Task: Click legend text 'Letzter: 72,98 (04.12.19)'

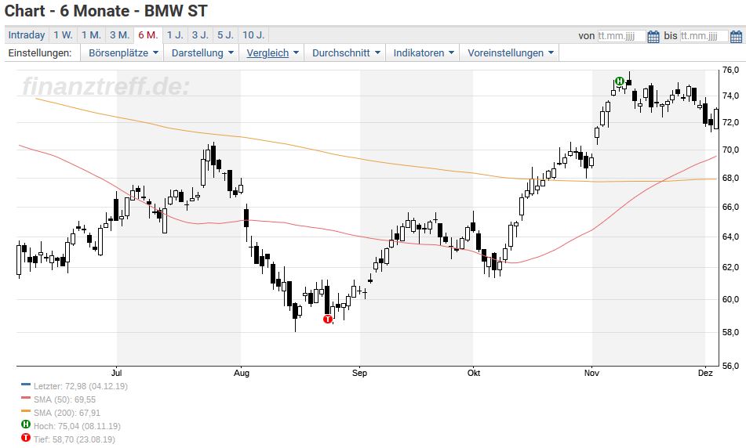Action: [x=80, y=386]
